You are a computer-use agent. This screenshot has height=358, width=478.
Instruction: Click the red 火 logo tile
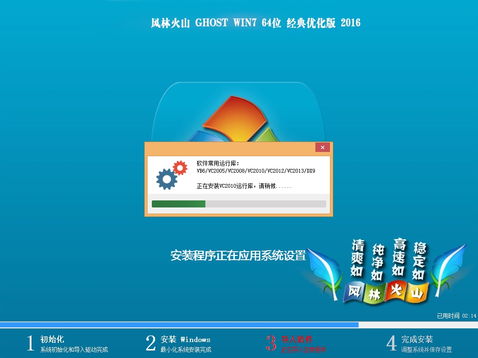click(396, 290)
